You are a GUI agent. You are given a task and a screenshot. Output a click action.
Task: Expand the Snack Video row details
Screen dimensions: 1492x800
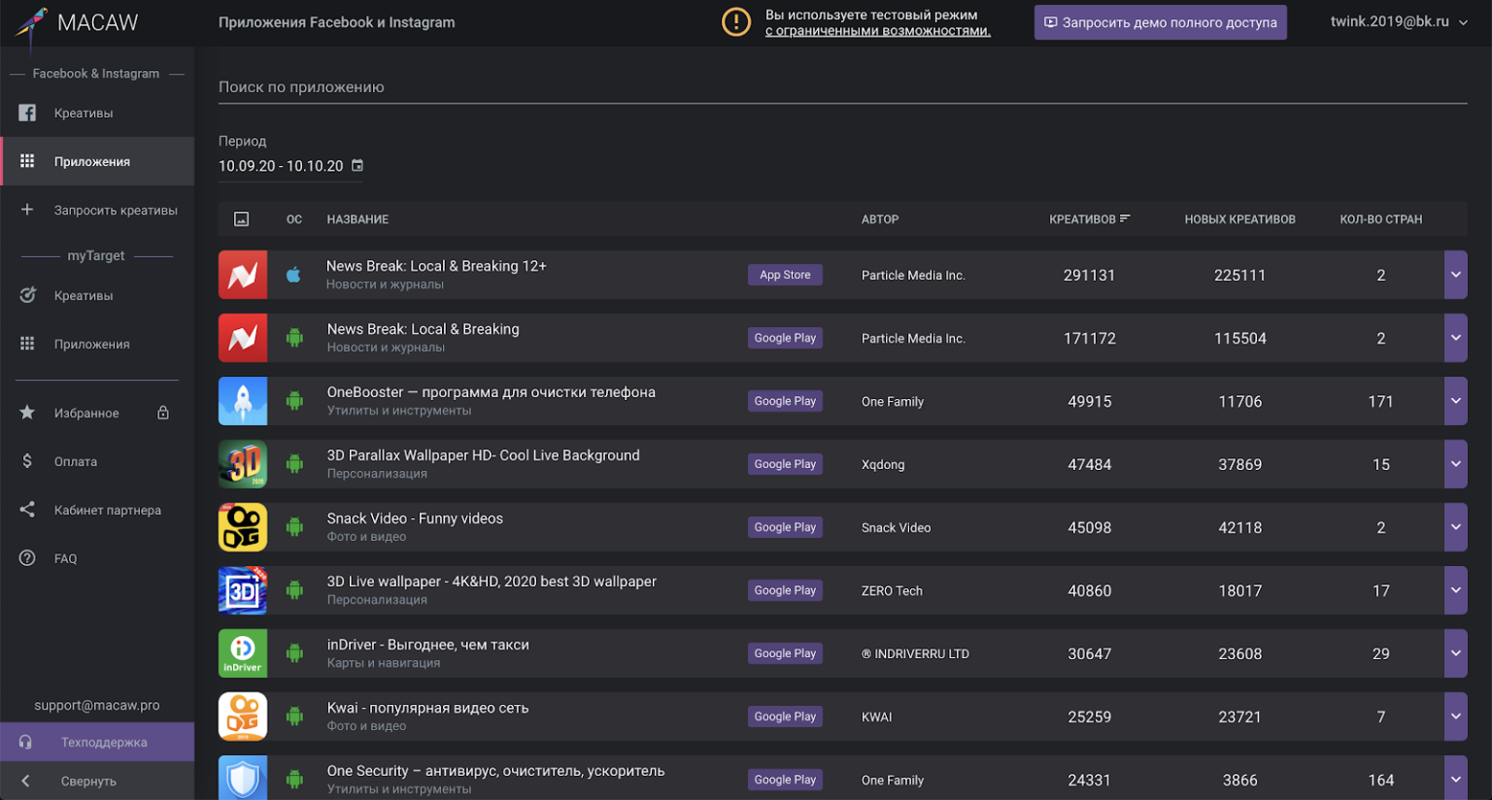click(x=1455, y=527)
